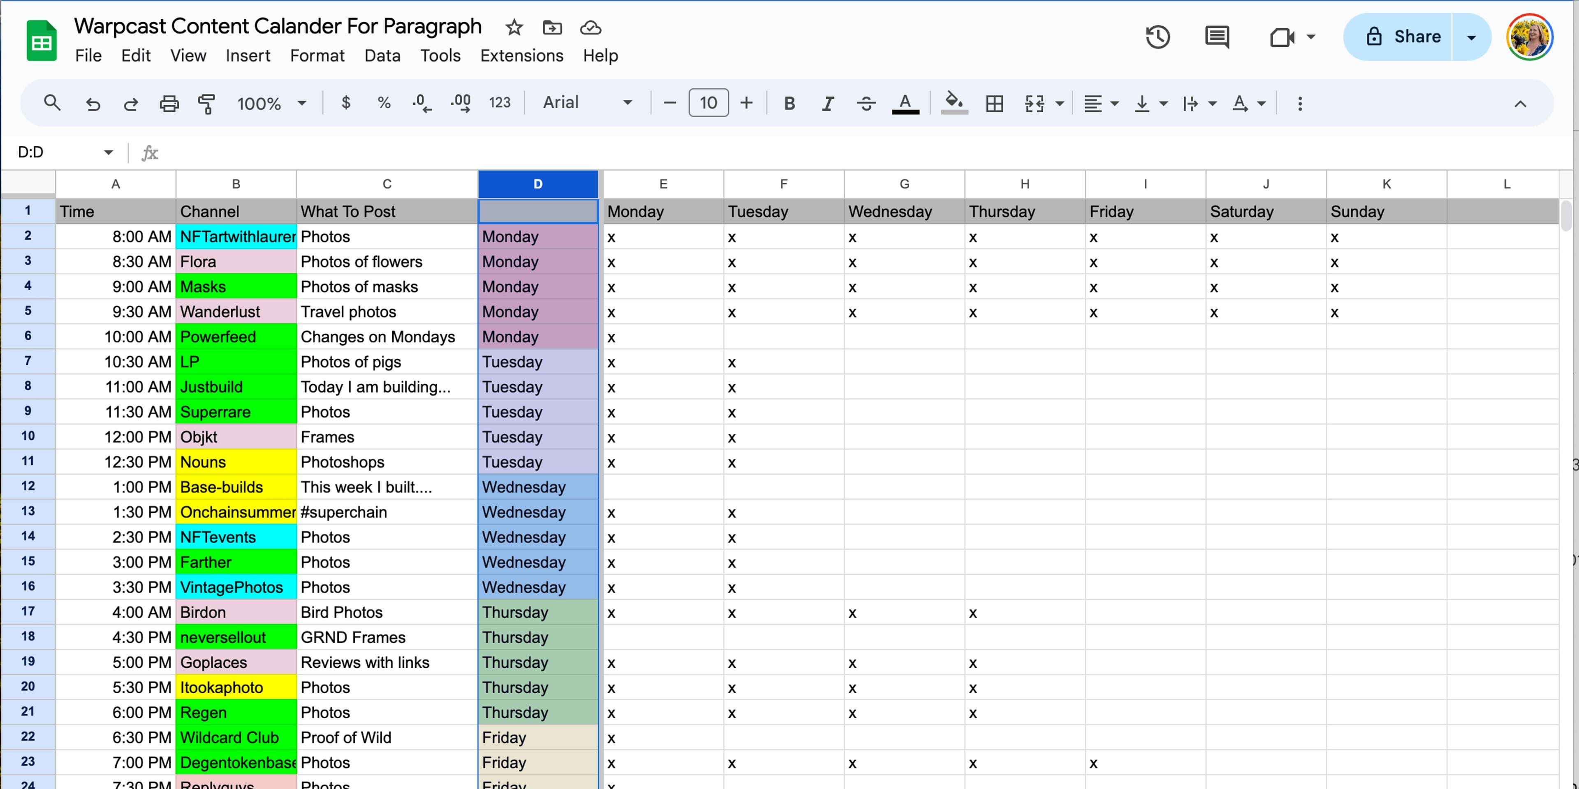Select the Wildcard Club channel cell

236,738
